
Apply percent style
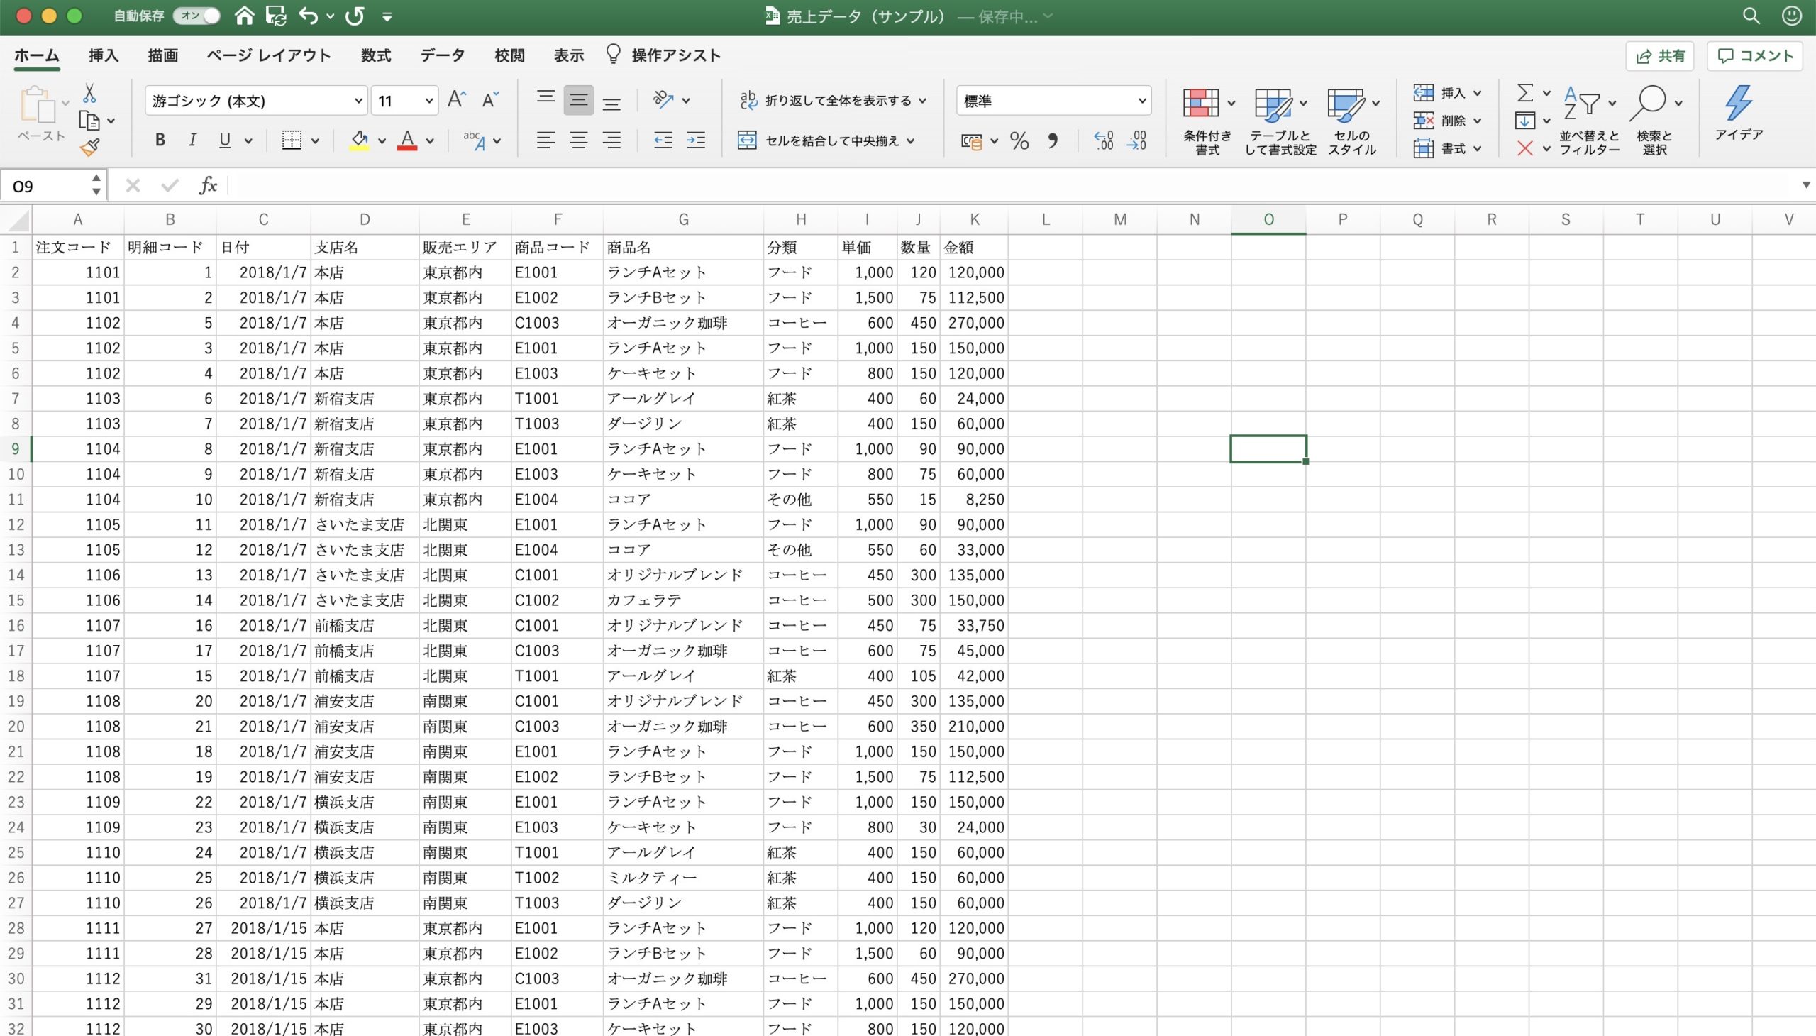click(1019, 141)
